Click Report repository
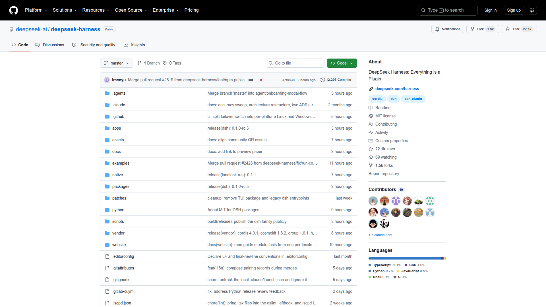Viewport: 546px width, 307px height. (384, 174)
